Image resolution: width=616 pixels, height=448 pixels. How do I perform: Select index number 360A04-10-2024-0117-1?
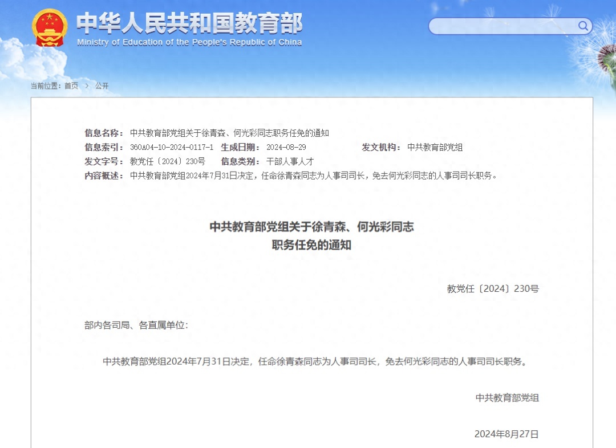click(172, 147)
